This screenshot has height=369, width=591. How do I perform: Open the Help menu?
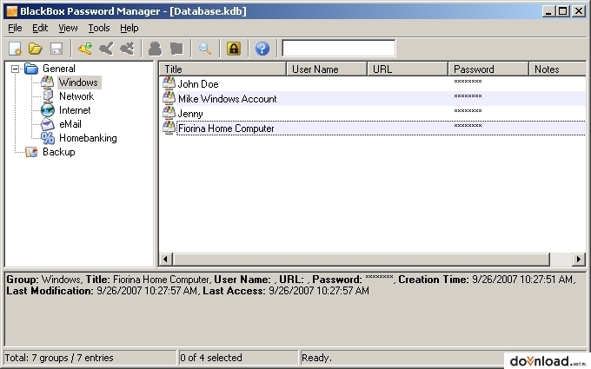tap(129, 29)
